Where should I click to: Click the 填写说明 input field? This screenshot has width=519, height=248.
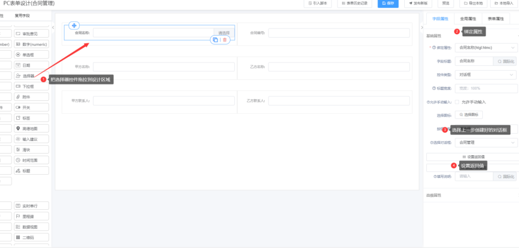[474, 176]
